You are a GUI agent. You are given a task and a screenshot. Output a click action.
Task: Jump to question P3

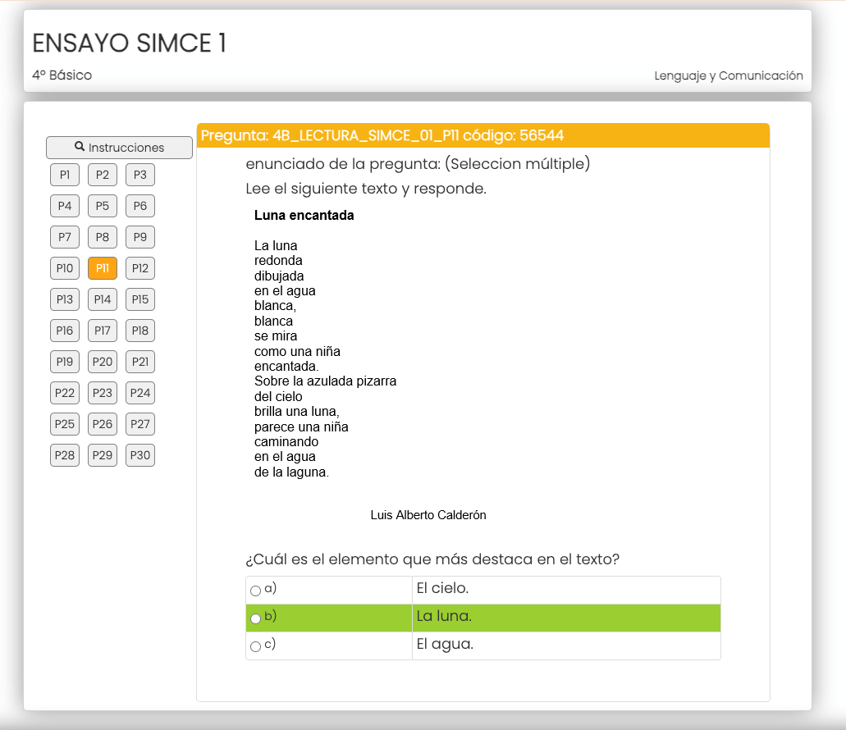click(140, 175)
